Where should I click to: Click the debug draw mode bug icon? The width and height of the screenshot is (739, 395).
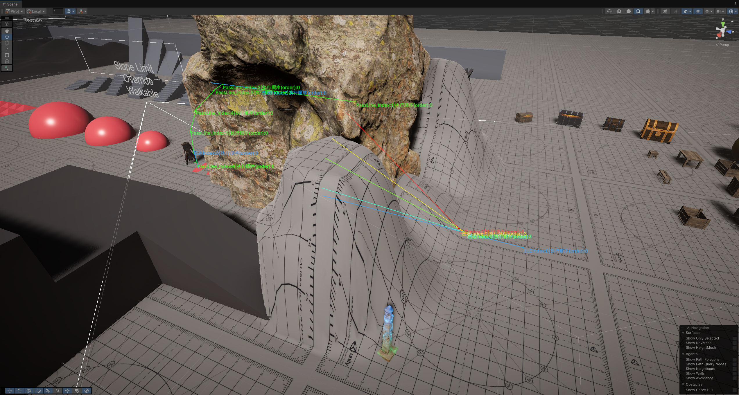click(x=647, y=11)
